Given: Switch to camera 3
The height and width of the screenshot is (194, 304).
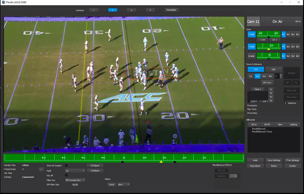Looking at the screenshot, I should [131, 10].
